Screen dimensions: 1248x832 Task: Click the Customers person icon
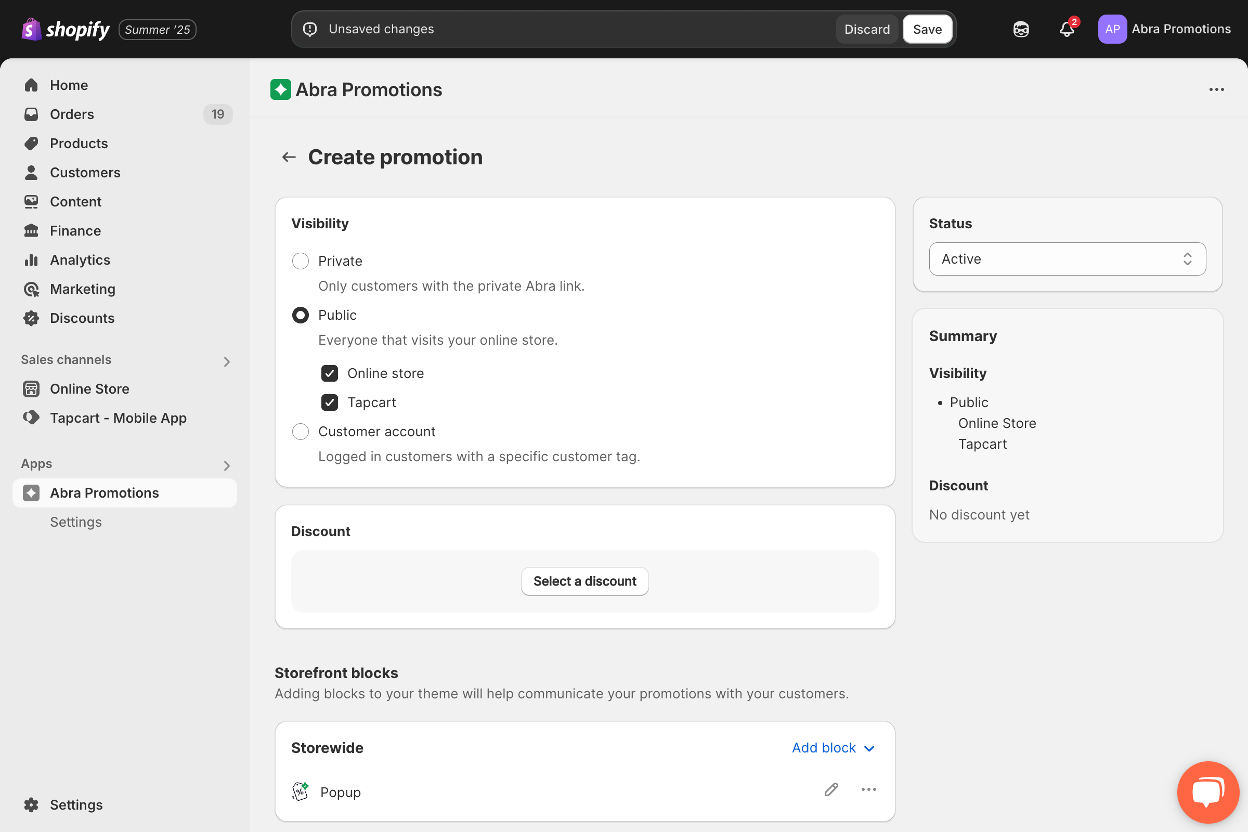(31, 173)
